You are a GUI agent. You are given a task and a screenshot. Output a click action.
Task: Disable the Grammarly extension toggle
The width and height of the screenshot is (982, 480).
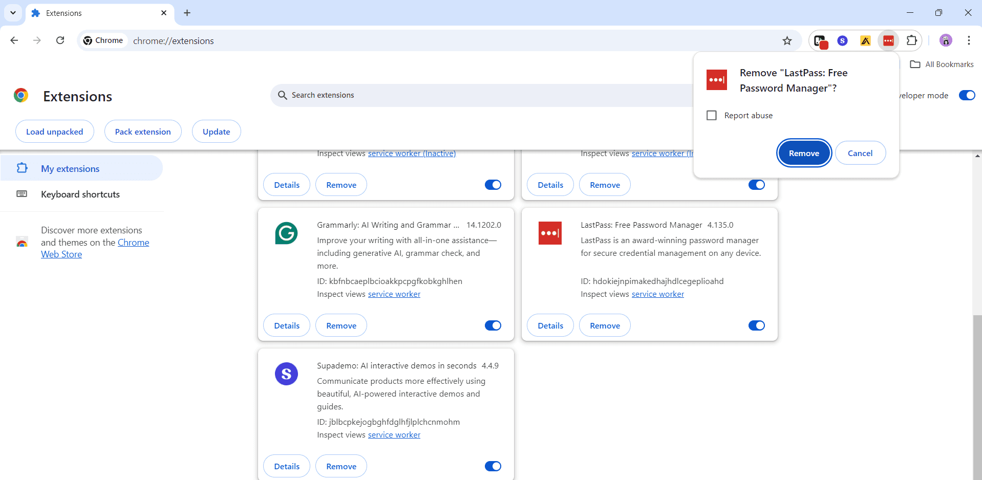click(x=493, y=325)
